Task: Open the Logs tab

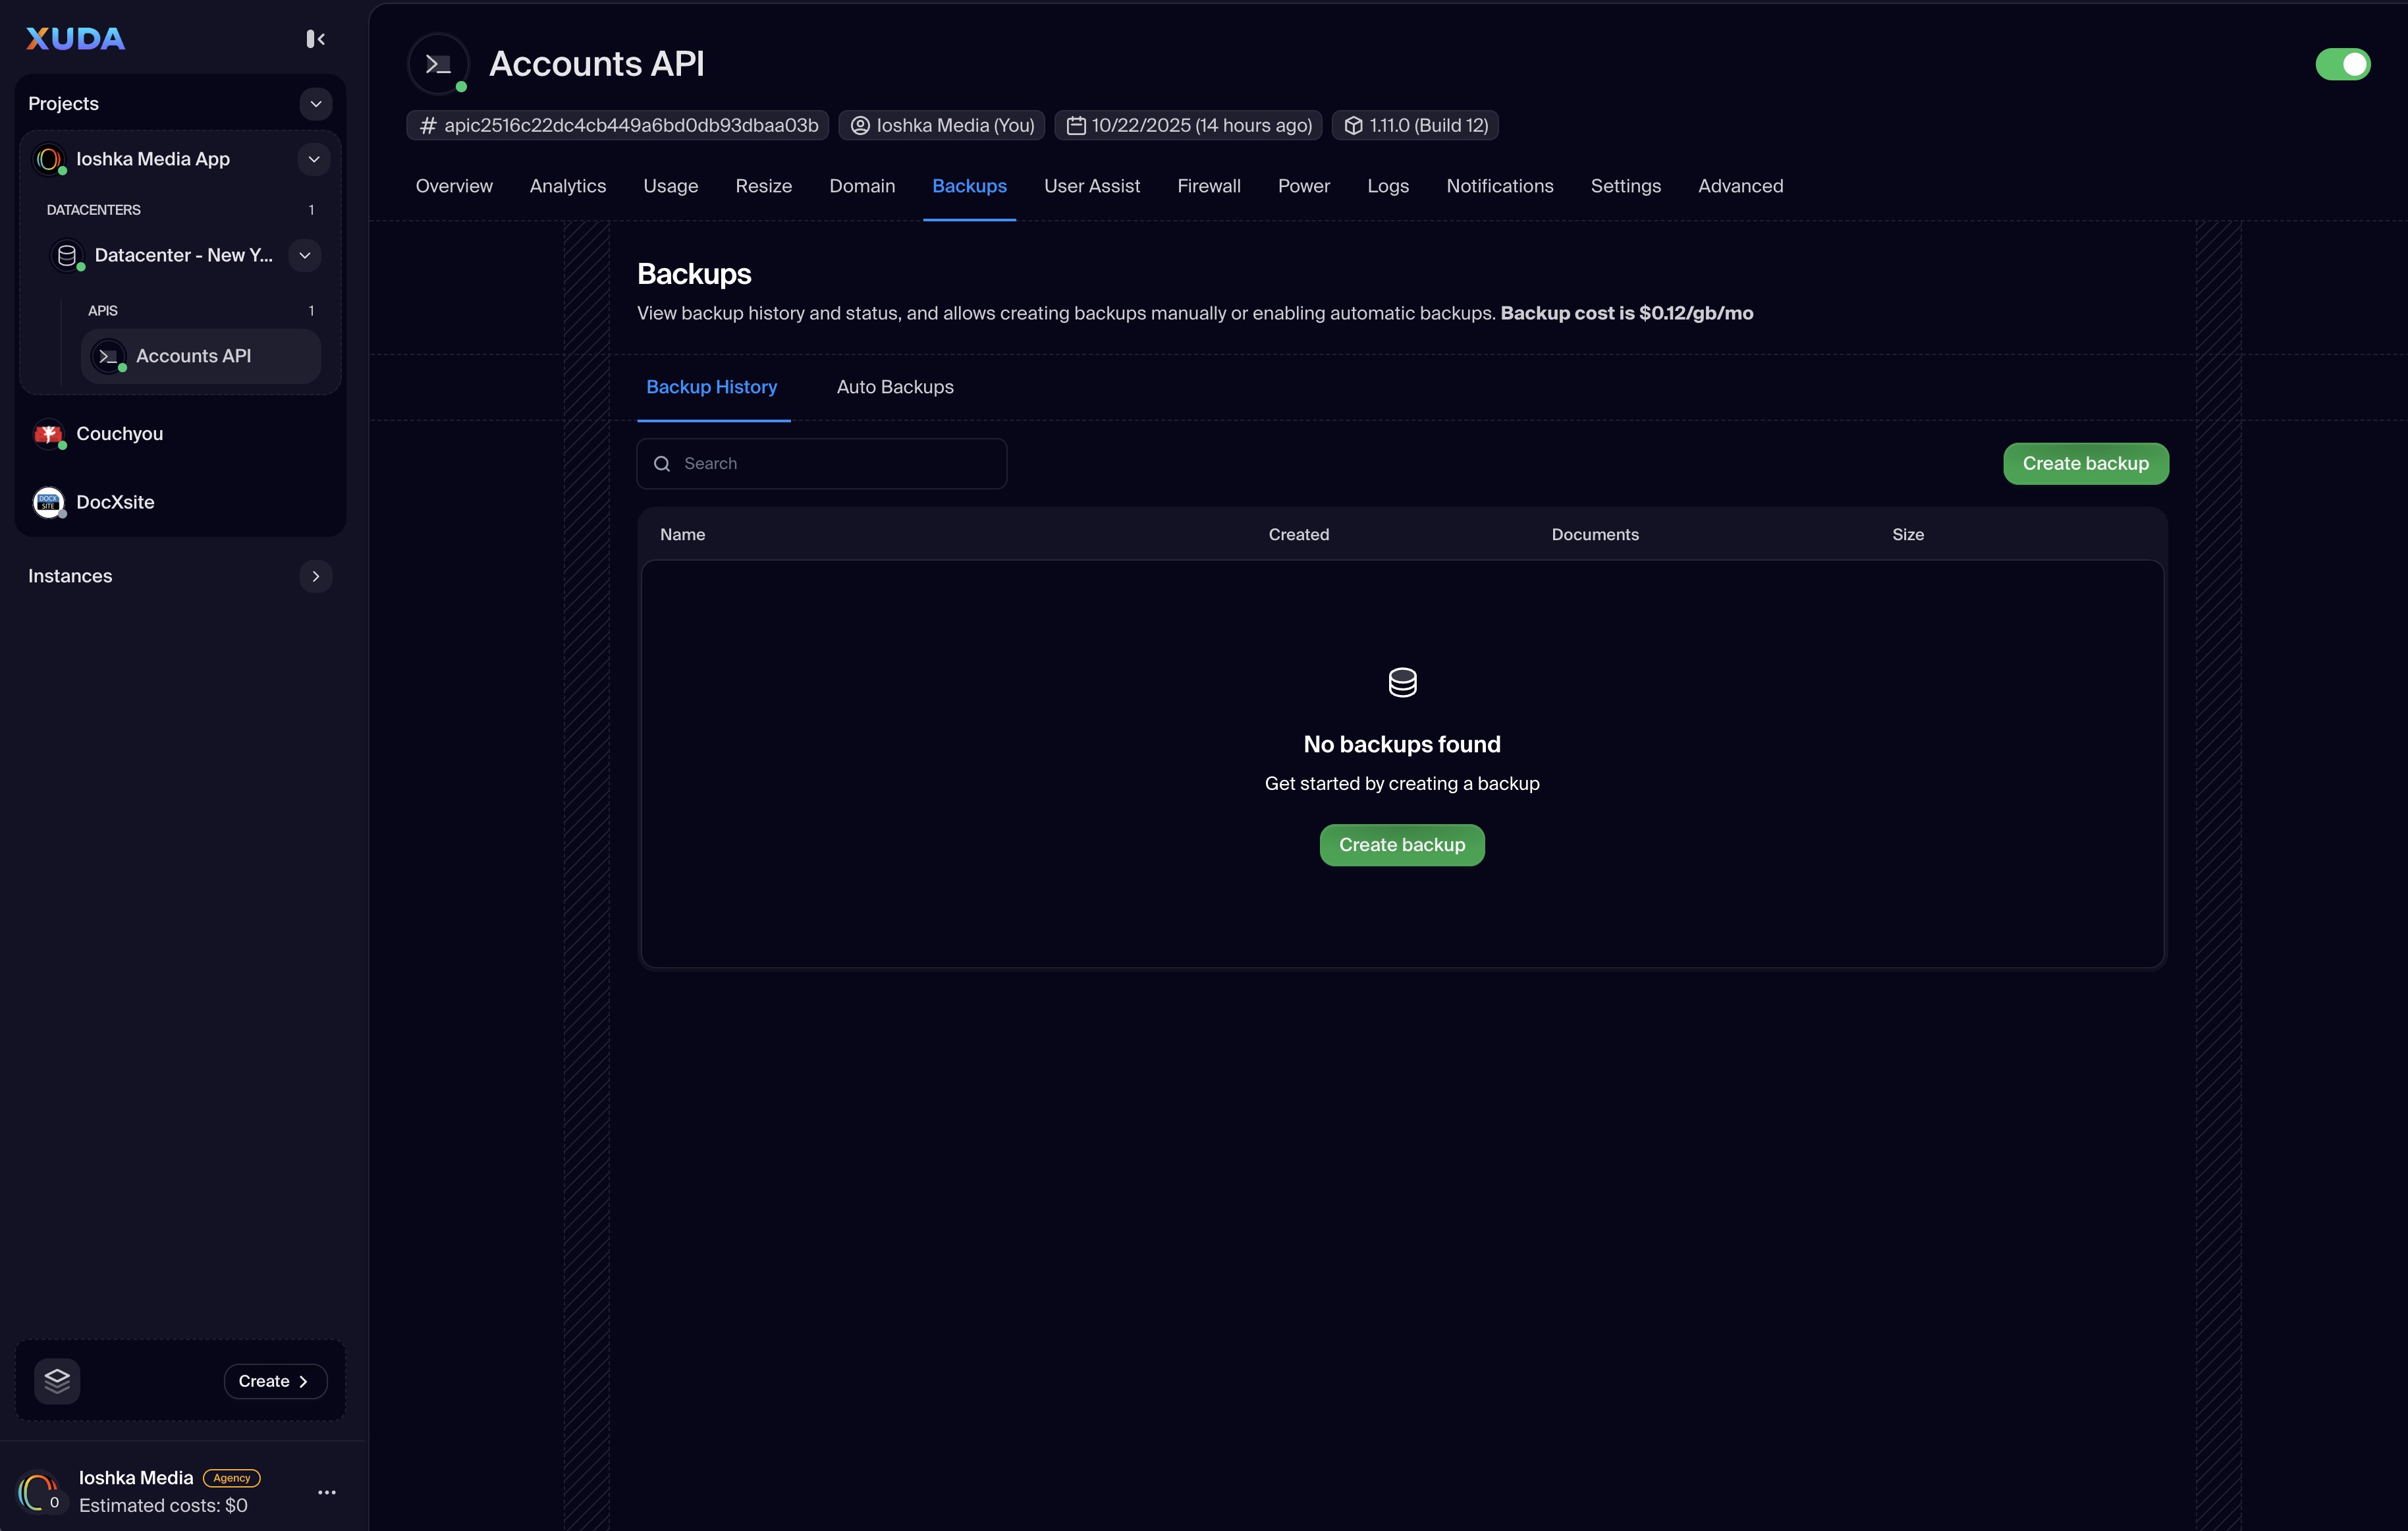Action: pyautogui.click(x=1387, y=186)
